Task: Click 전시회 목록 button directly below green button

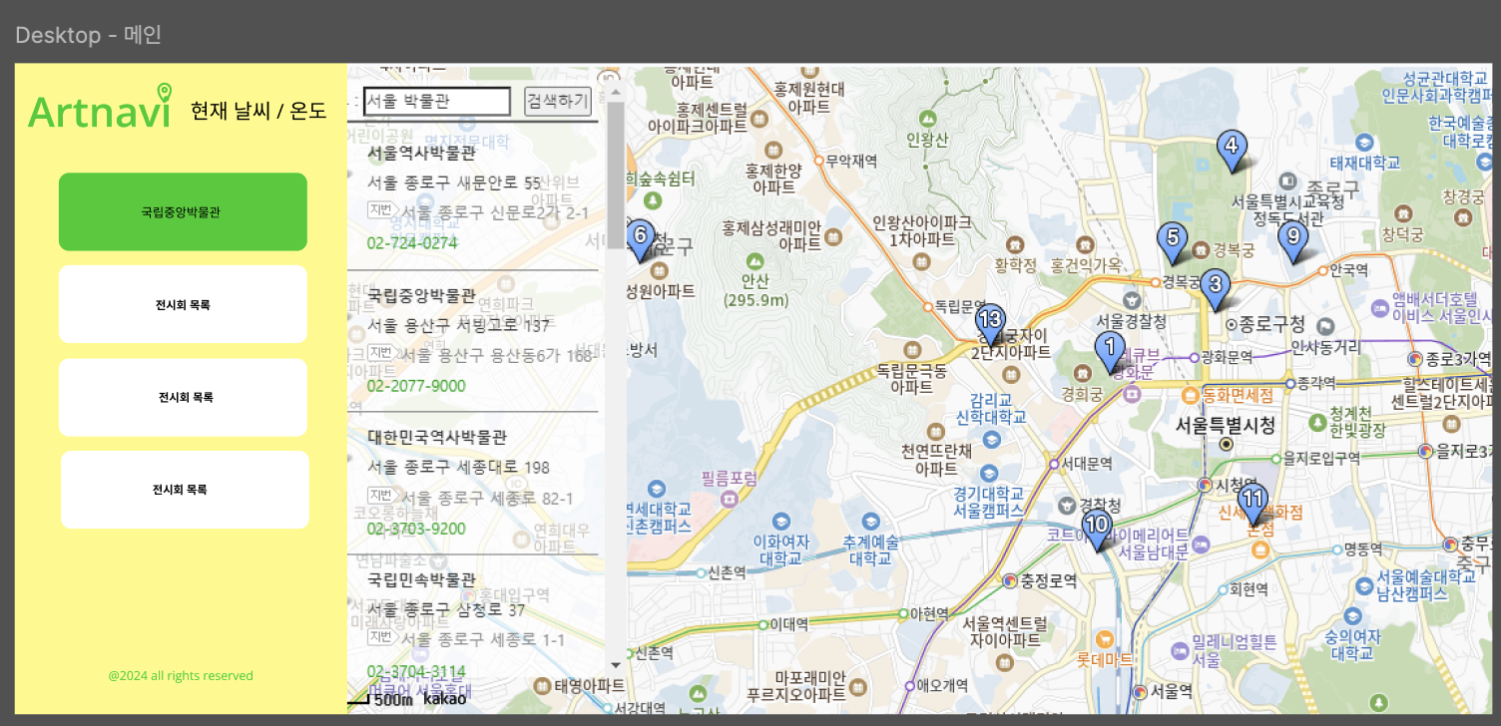Action: [x=183, y=304]
